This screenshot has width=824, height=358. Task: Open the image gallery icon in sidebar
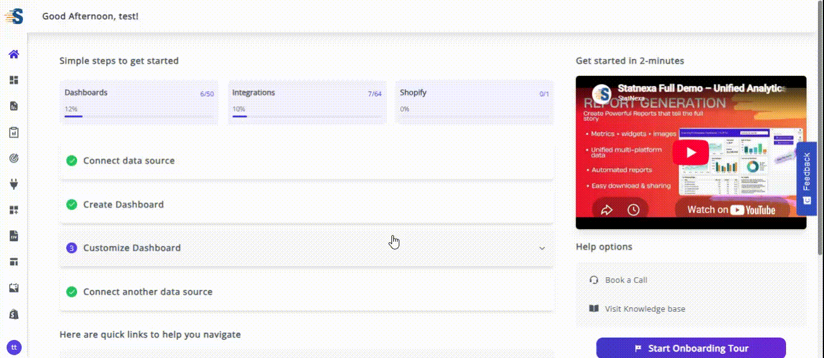pyautogui.click(x=14, y=288)
